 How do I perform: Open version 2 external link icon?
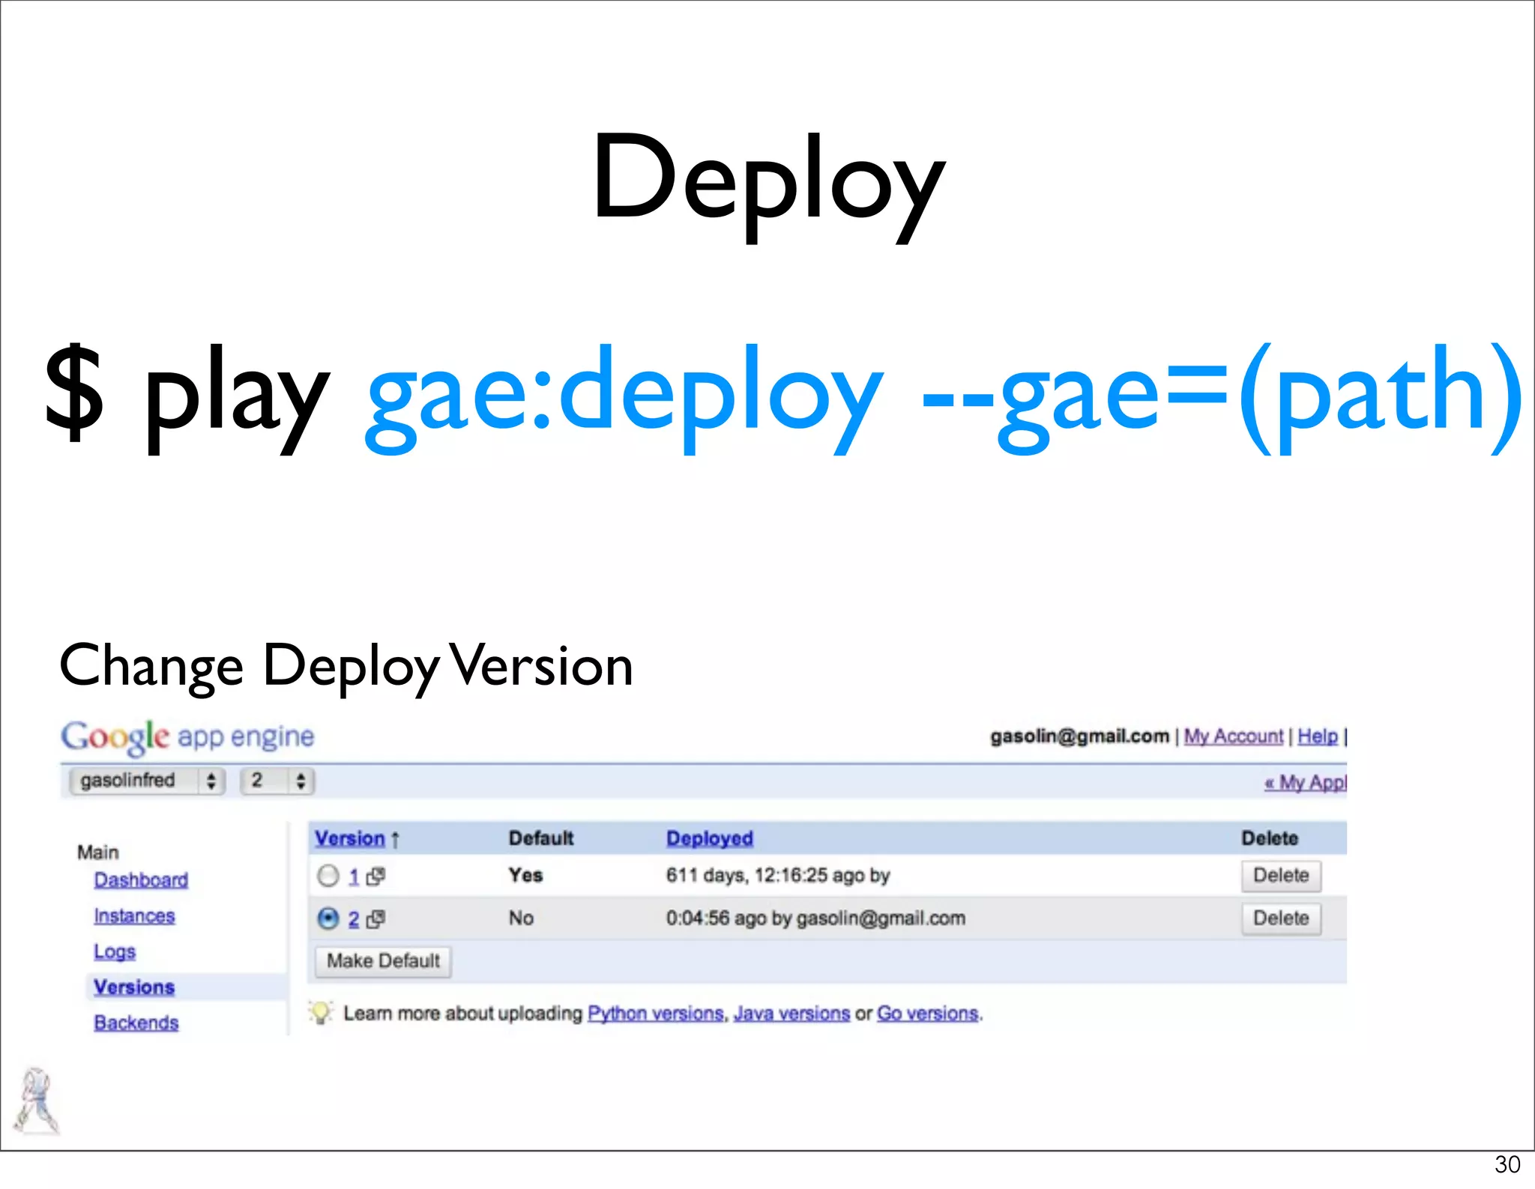pyautogui.click(x=376, y=919)
